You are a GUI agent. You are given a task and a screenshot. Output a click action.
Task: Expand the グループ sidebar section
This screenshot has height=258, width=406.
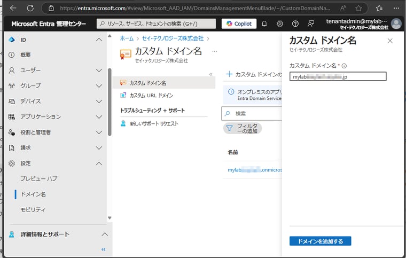click(99, 85)
